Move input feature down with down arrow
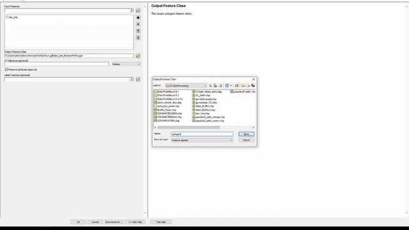Screen dimensions: 409x230 138,38
